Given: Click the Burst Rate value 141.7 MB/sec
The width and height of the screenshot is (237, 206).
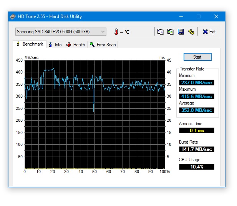Looking at the screenshot, I should pyautogui.click(x=197, y=149).
